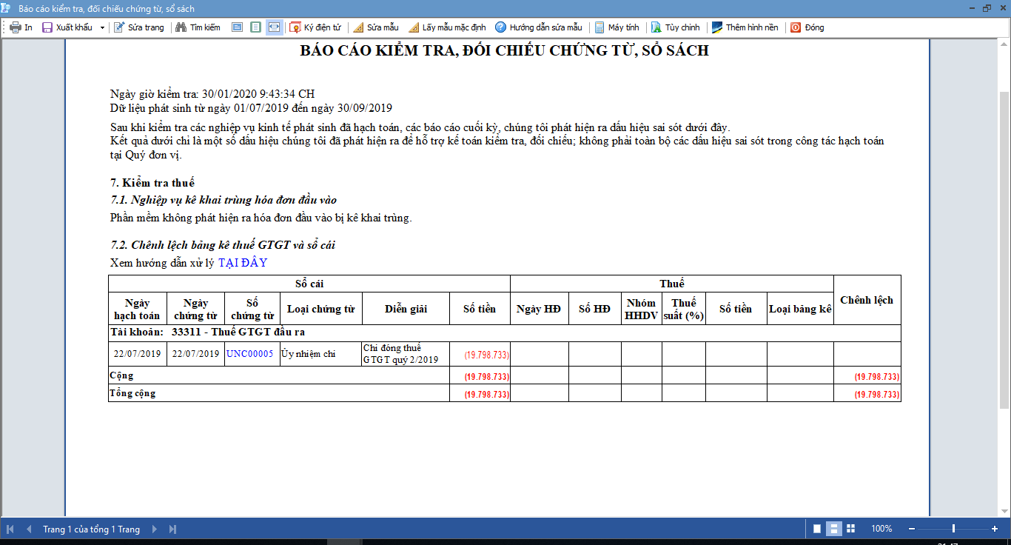Click the Đóng close report button
1011x545 pixels.
click(x=807, y=27)
